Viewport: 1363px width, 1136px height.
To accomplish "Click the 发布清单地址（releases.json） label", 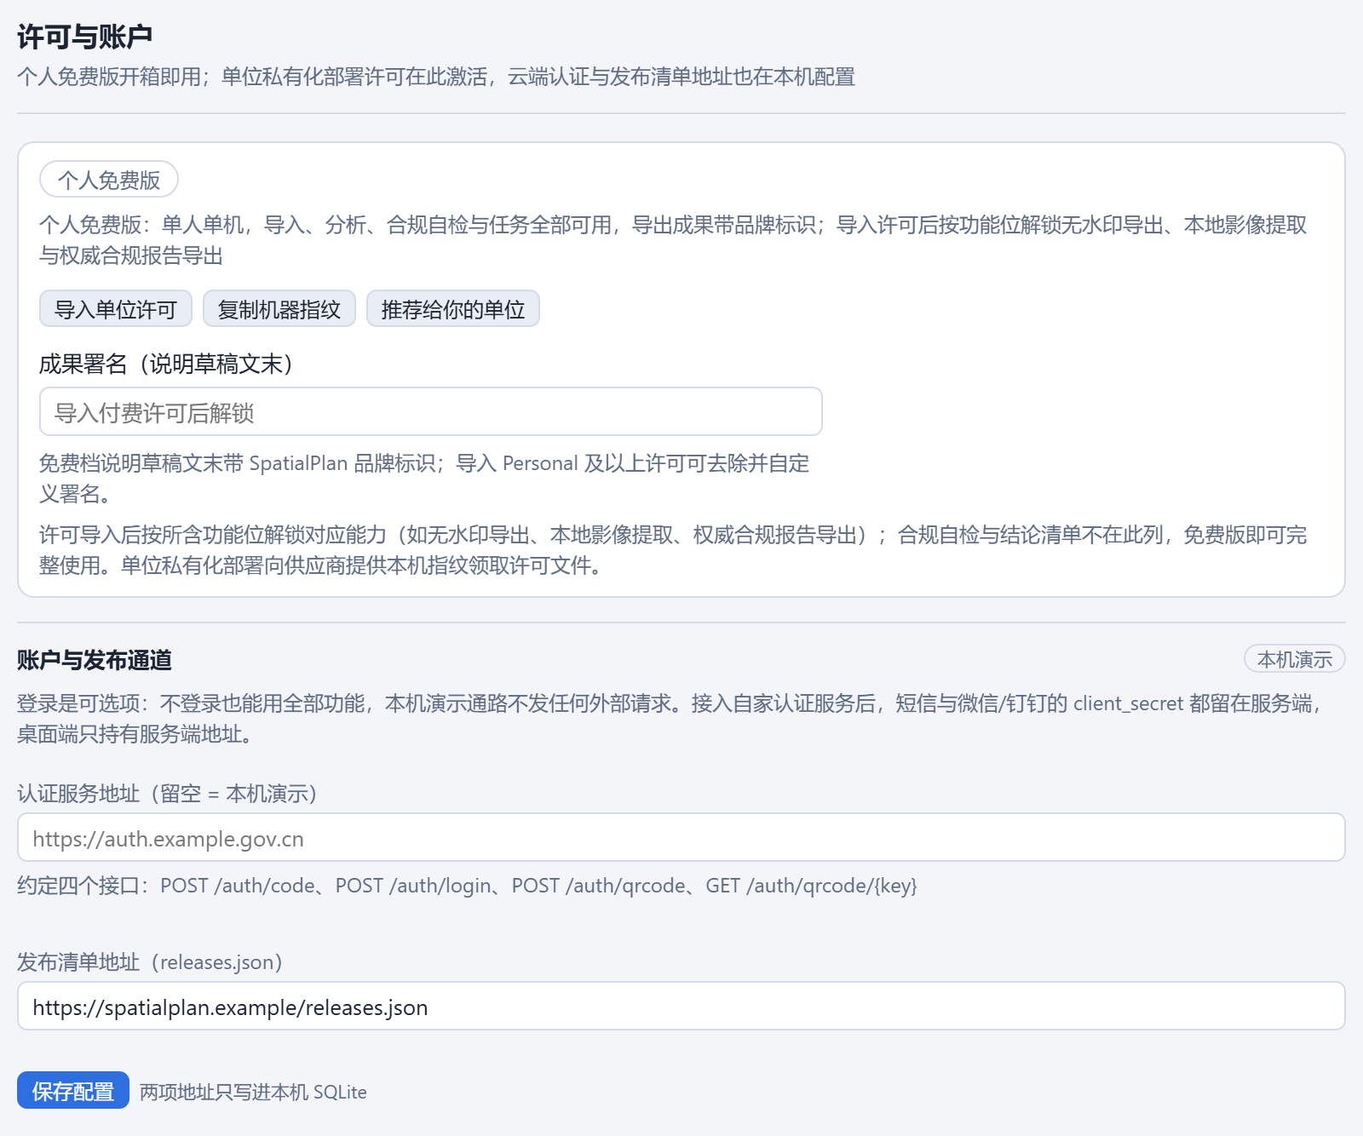I will click(x=149, y=962).
